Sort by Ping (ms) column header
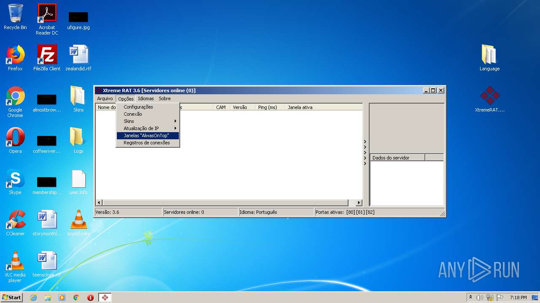 pos(270,107)
